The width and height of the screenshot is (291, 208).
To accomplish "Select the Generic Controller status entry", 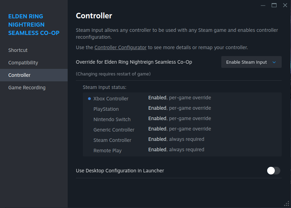I will pos(114,130).
